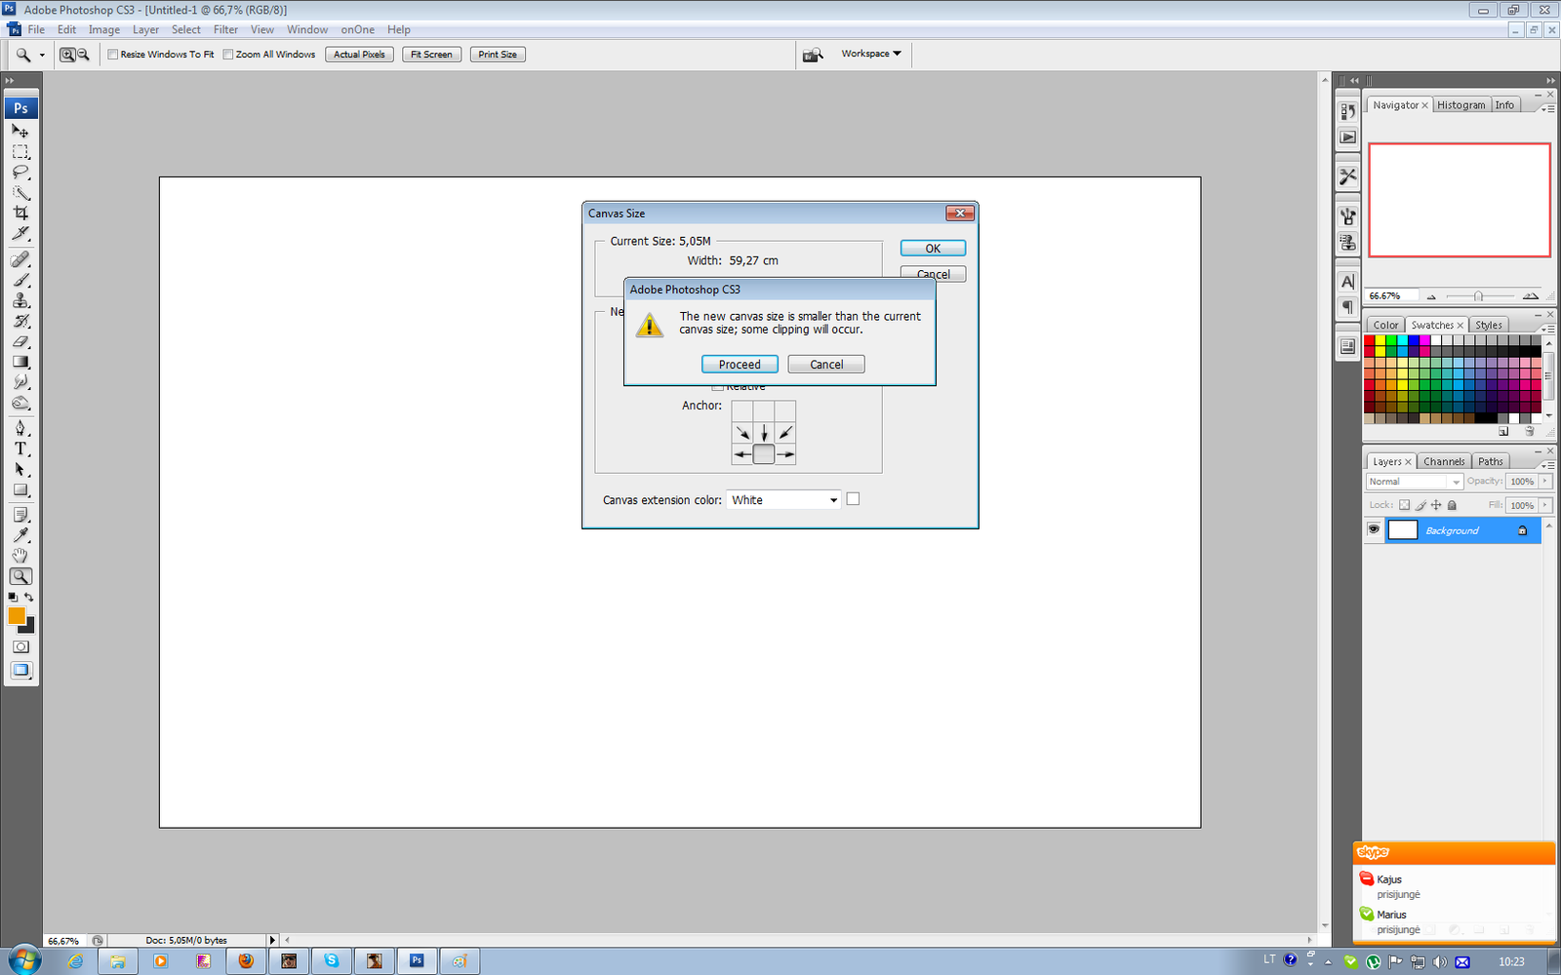Screen dimensions: 1561x975
Task: Select the Slice tool
Action: coord(20,234)
